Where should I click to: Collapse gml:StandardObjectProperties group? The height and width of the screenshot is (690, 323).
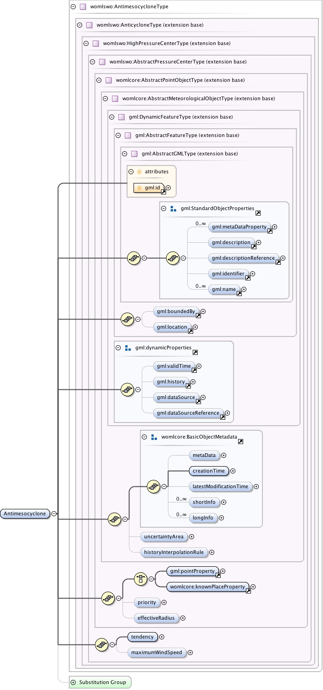tap(164, 208)
